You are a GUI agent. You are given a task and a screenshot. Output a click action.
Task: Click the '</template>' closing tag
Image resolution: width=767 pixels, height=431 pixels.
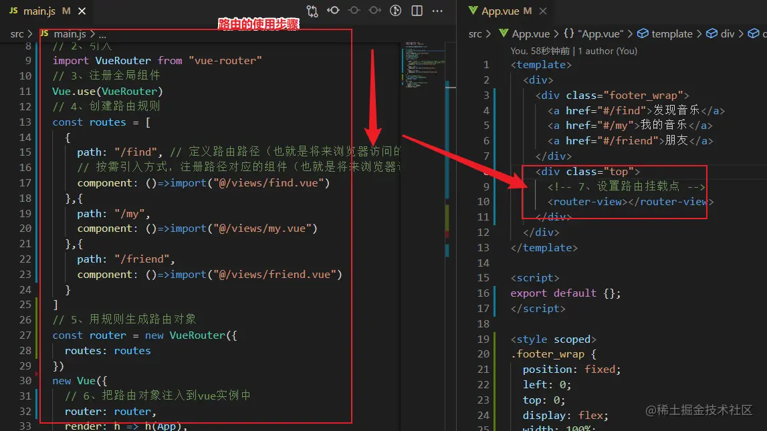tap(544, 248)
